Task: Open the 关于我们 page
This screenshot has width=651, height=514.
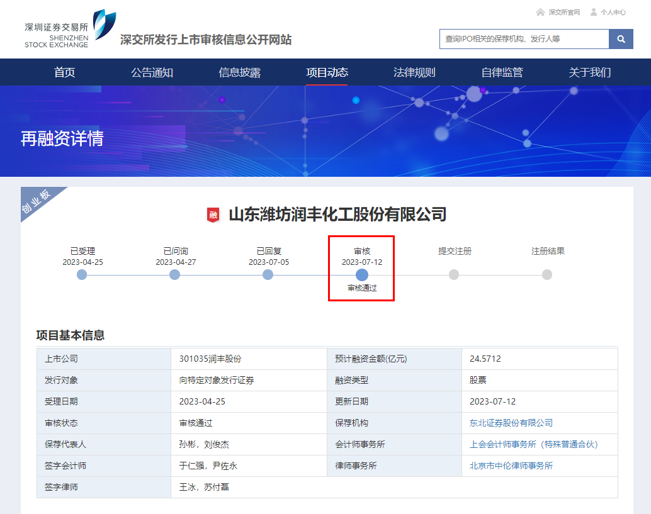Action: pyautogui.click(x=589, y=72)
